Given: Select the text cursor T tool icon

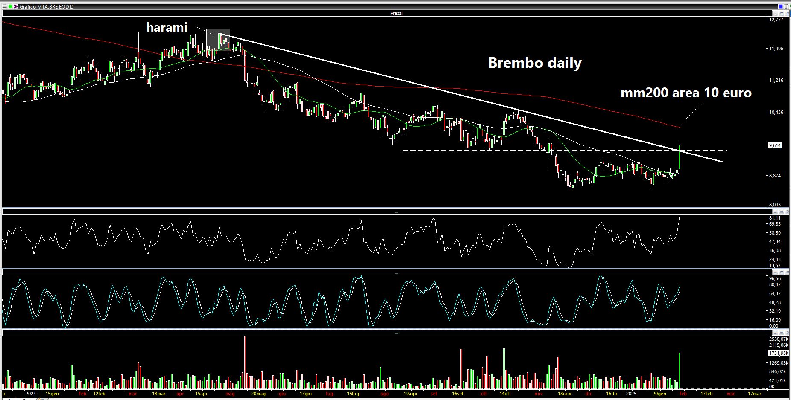Looking at the screenshot, I should (786, 6).
